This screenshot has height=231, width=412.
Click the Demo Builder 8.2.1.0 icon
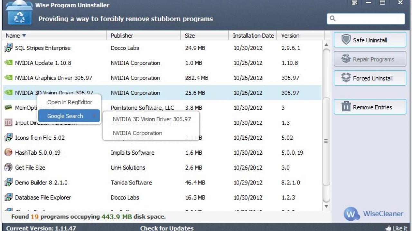pyautogui.click(x=8, y=183)
